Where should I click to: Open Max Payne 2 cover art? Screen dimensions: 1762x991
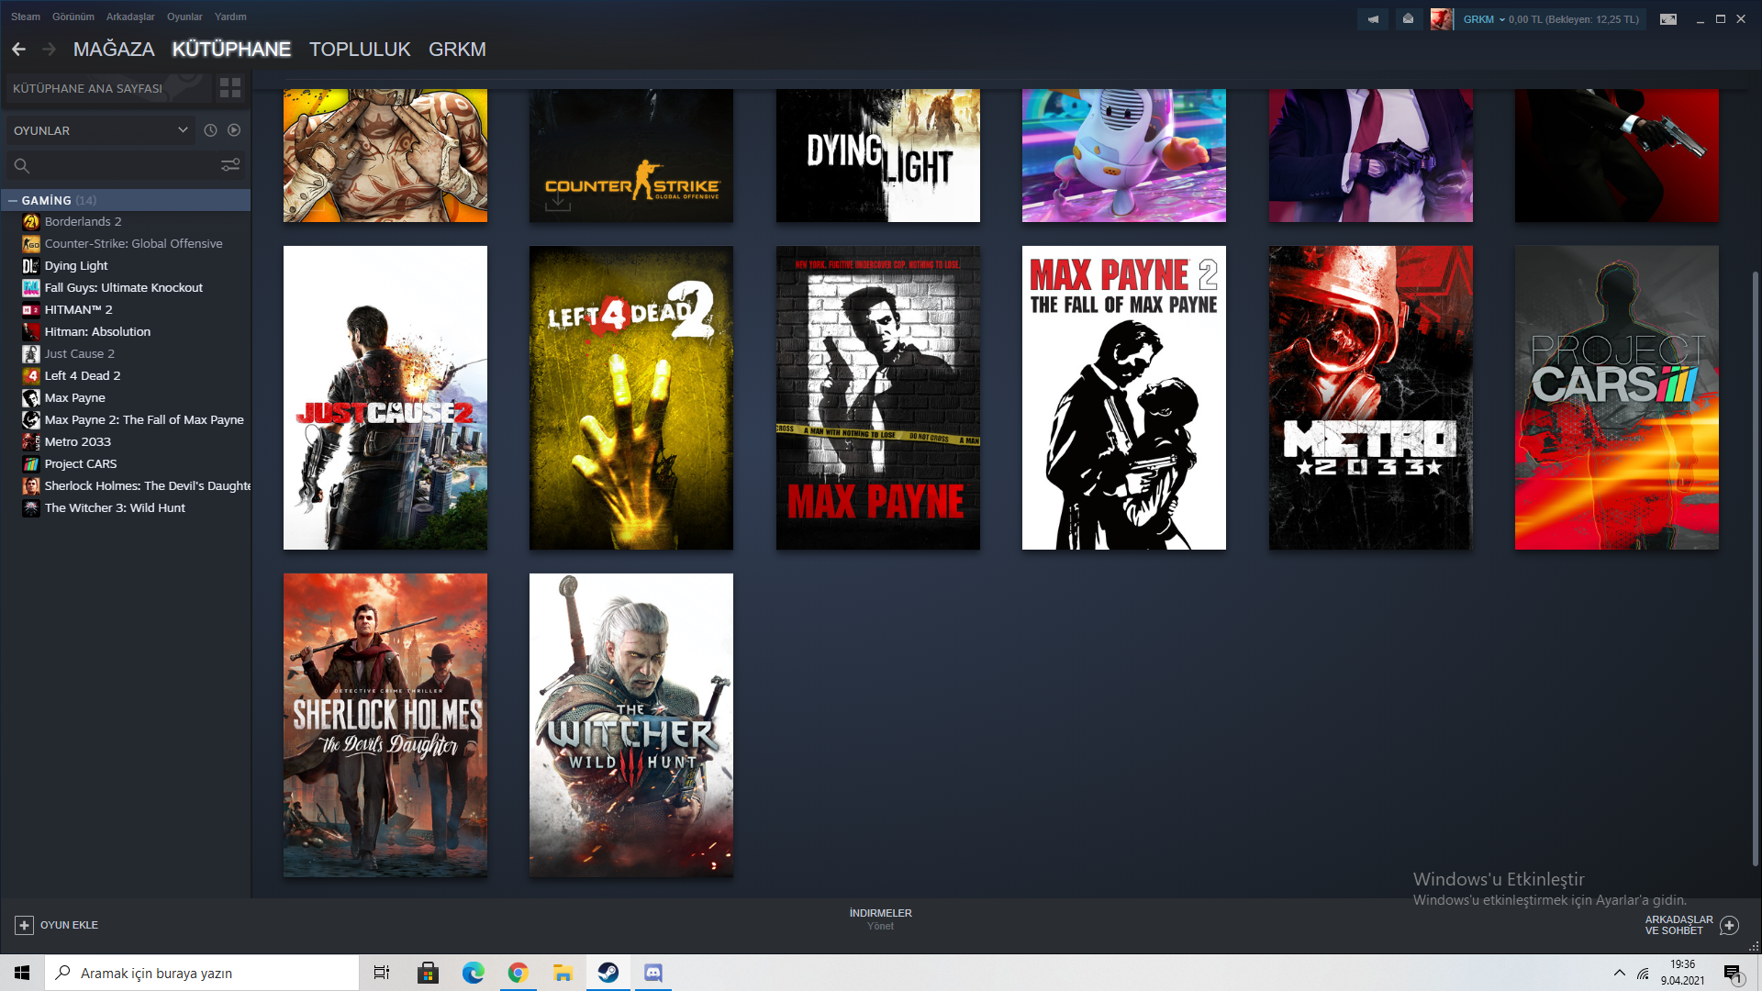[1124, 397]
